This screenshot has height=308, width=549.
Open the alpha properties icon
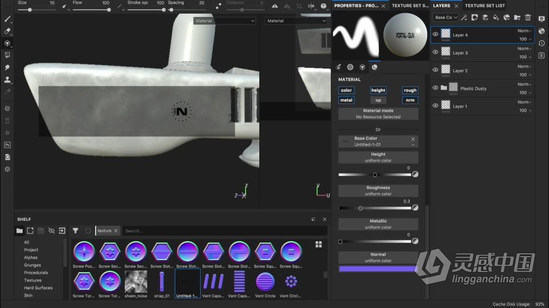click(x=350, y=67)
